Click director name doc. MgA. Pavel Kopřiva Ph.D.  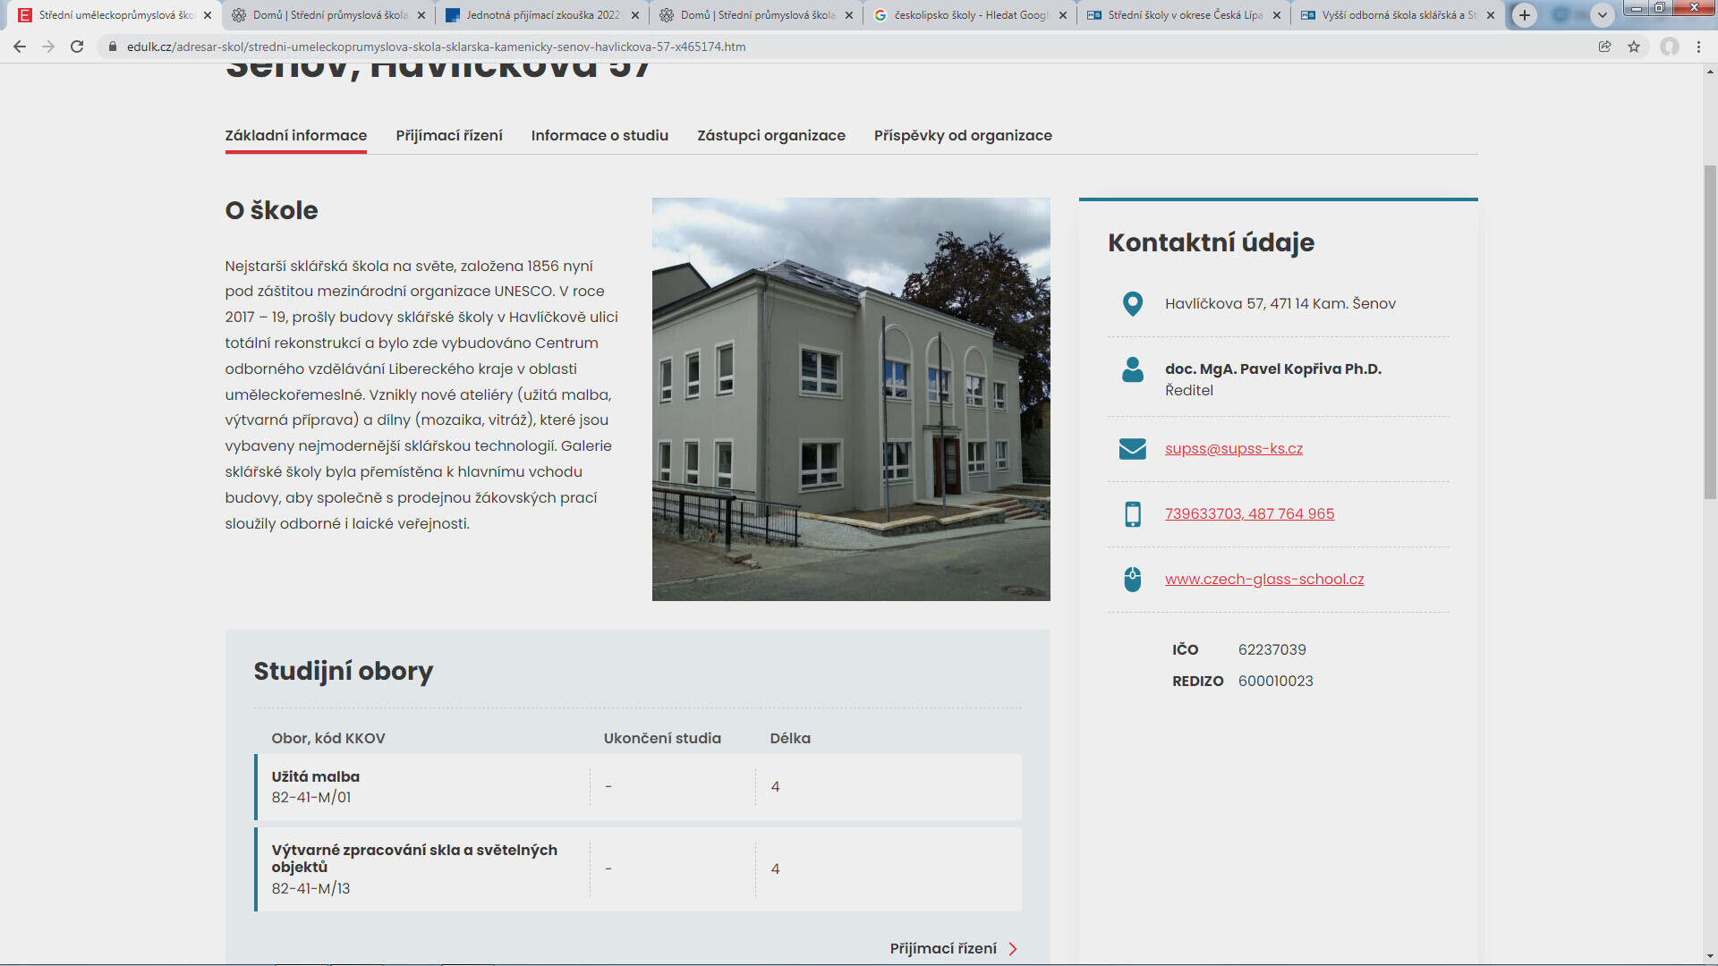[1273, 369]
